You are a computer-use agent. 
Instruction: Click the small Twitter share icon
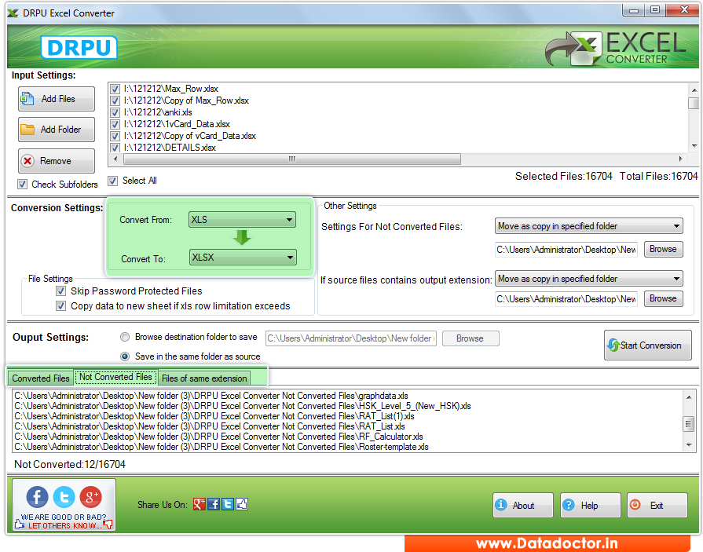point(227,504)
